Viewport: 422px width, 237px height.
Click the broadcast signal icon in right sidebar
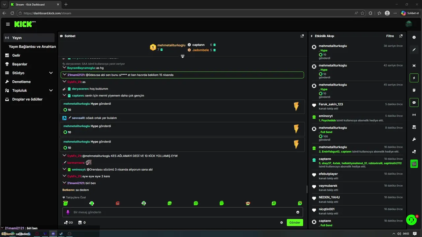coord(414,115)
